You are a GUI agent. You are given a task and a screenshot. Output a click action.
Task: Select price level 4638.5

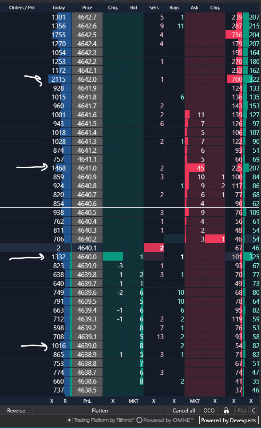(x=87, y=390)
